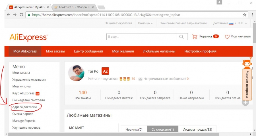This screenshot has height=136, width=256.
Task: Open Адреса доставки in side menu
Action: click(24, 107)
